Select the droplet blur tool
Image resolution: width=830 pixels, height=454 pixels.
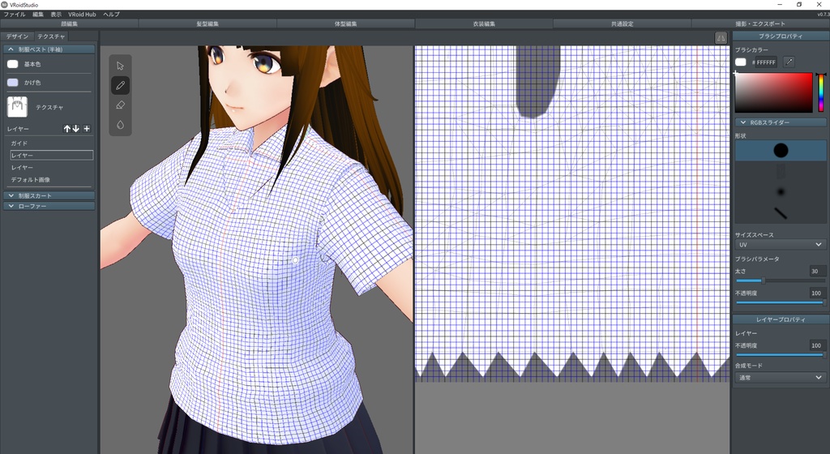coord(120,125)
